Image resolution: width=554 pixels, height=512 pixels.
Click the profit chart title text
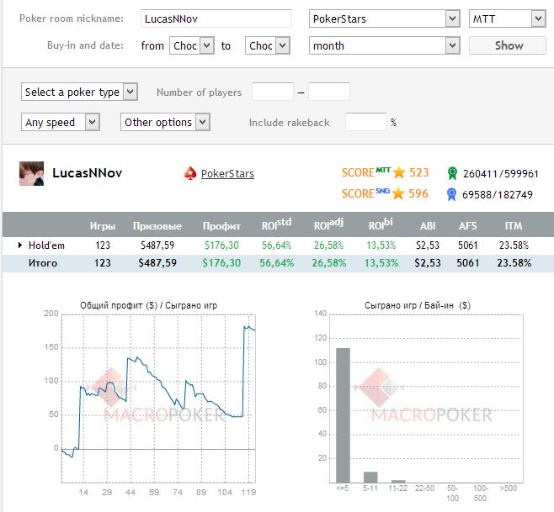pyautogui.click(x=148, y=305)
